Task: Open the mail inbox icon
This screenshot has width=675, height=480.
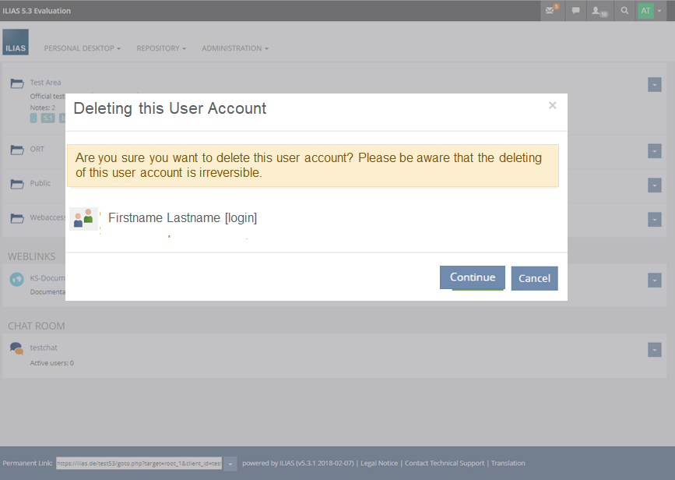Action: [551, 11]
